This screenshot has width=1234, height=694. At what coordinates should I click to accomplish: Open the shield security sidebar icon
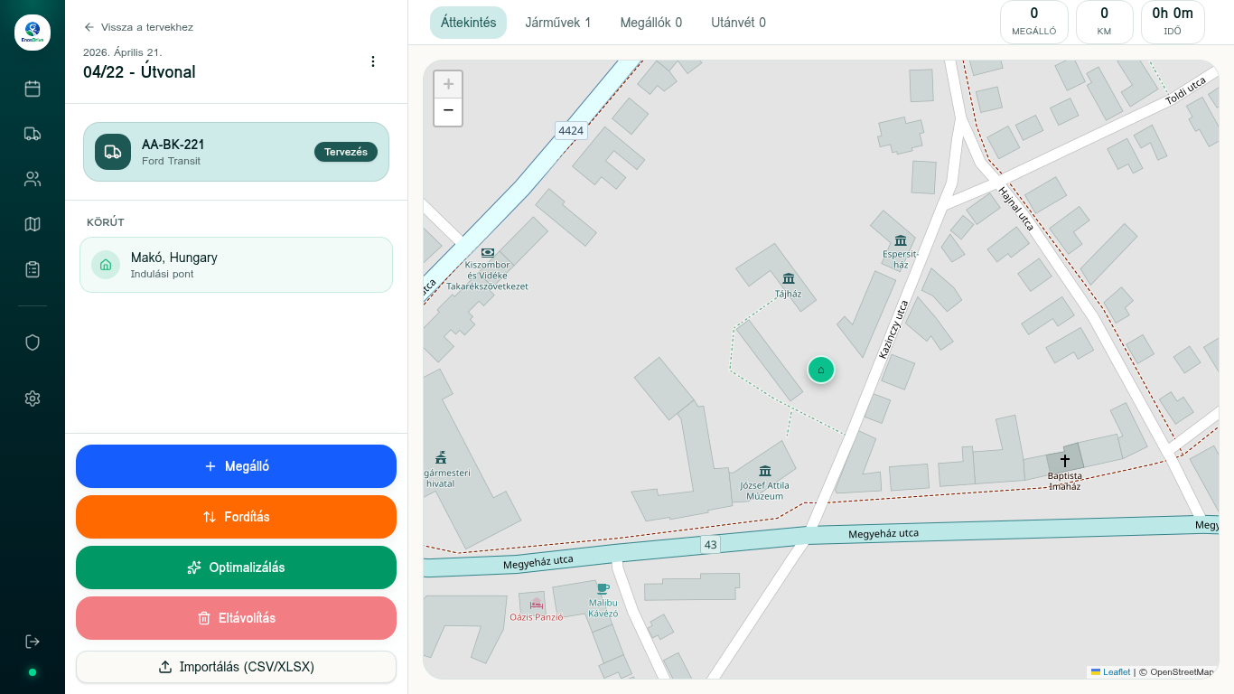point(33,342)
